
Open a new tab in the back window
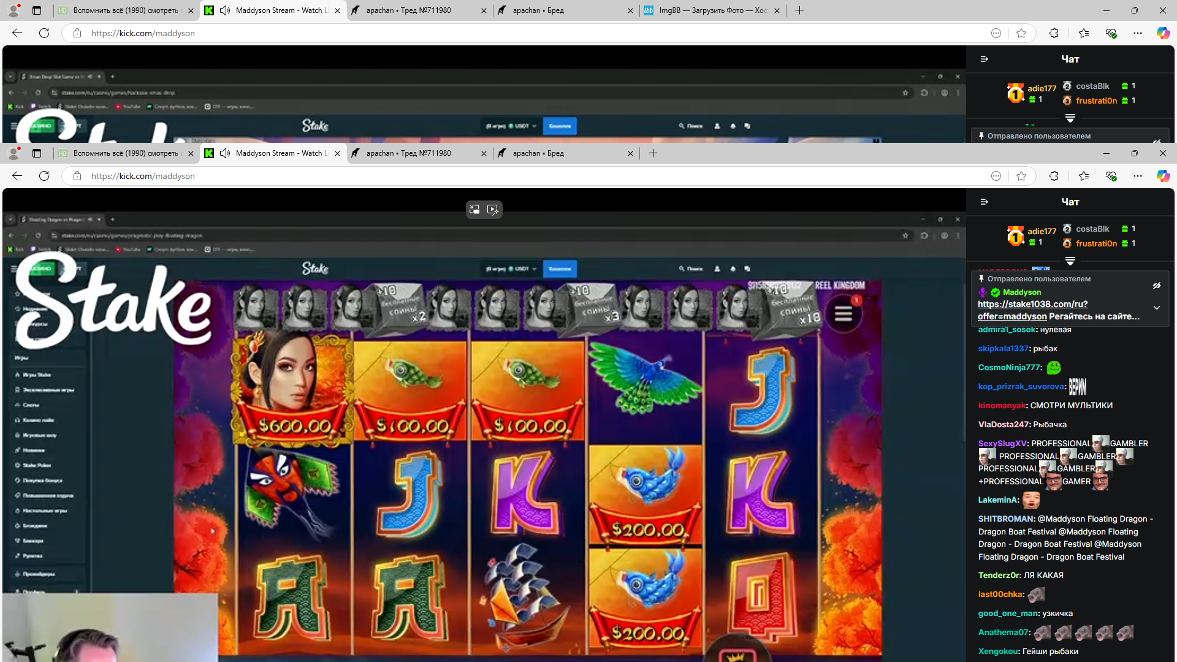point(799,10)
